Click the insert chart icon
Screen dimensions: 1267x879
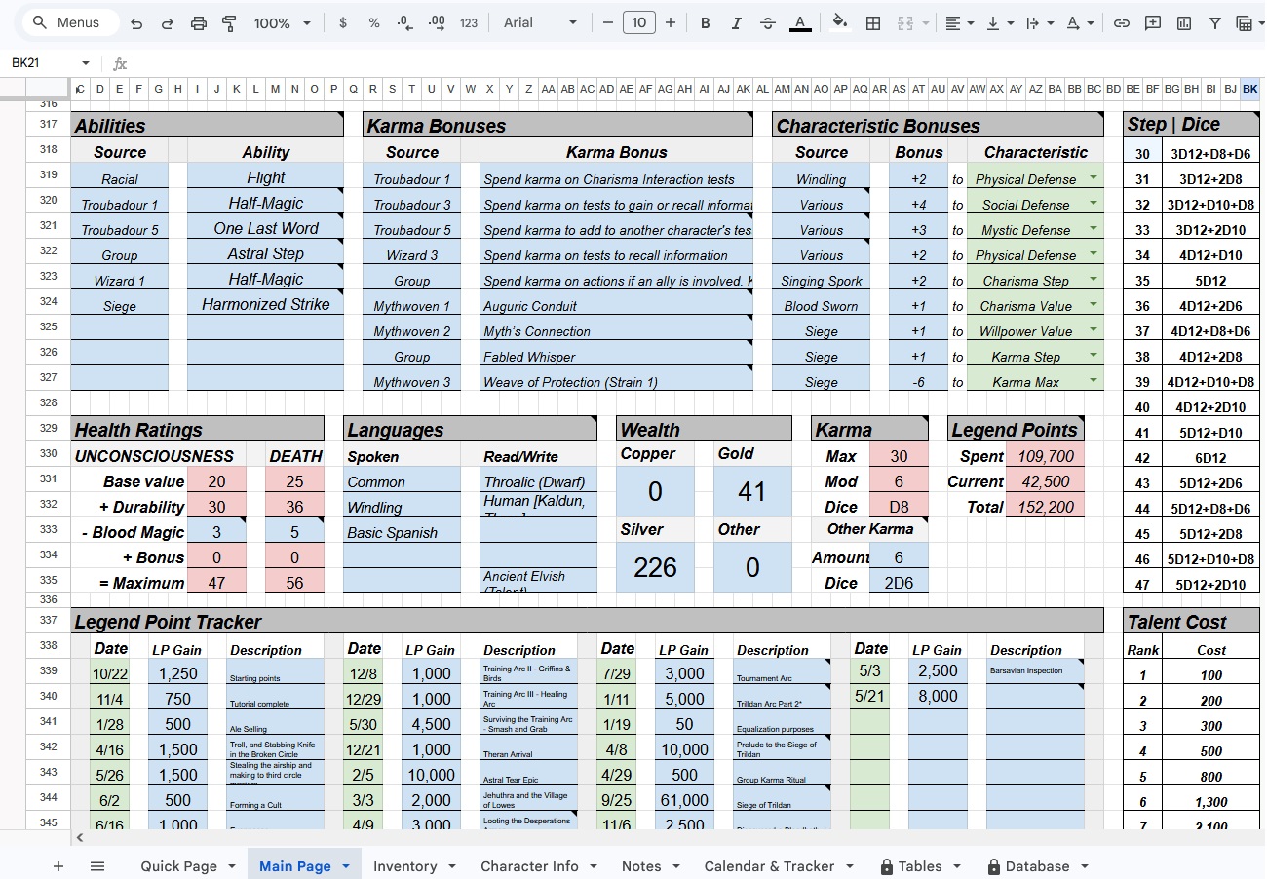click(1184, 22)
